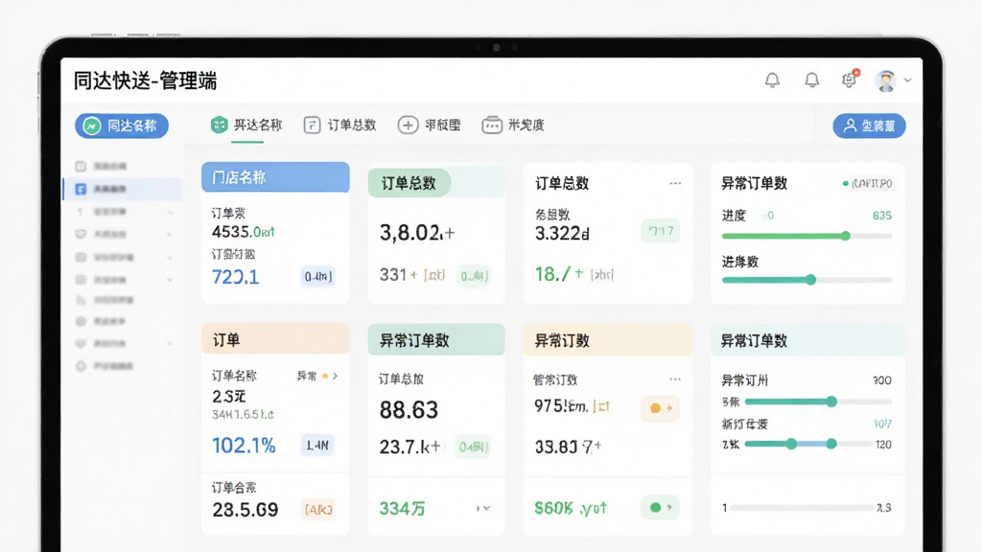
Task: Click the green badge beside 3.322
Action: click(x=661, y=231)
